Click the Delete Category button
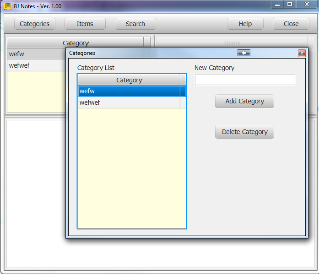 point(244,132)
